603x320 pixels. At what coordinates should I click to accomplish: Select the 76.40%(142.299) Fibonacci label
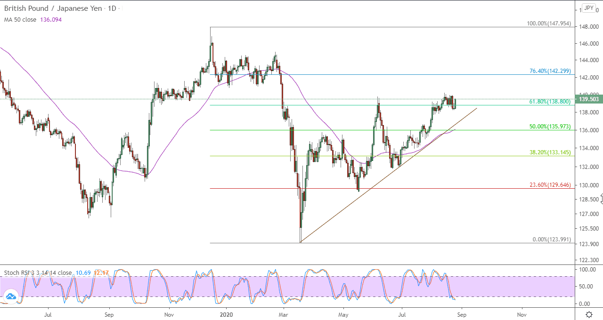click(550, 71)
